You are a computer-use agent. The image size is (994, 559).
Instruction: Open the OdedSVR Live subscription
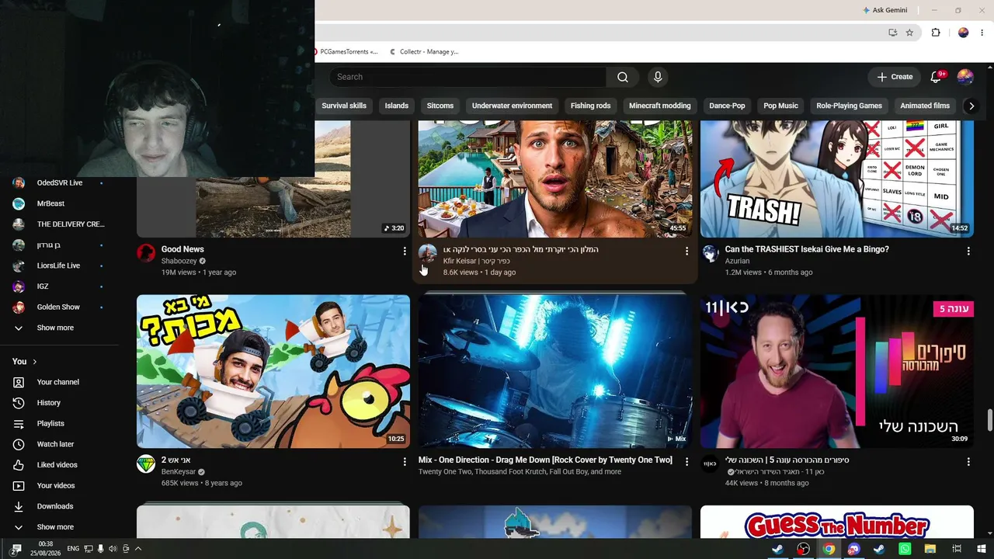click(x=59, y=182)
